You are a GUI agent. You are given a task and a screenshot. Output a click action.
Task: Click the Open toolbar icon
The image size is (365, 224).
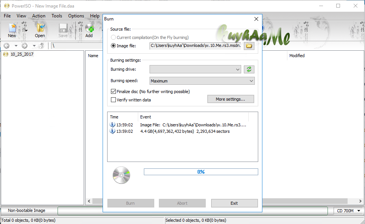[x=40, y=30]
